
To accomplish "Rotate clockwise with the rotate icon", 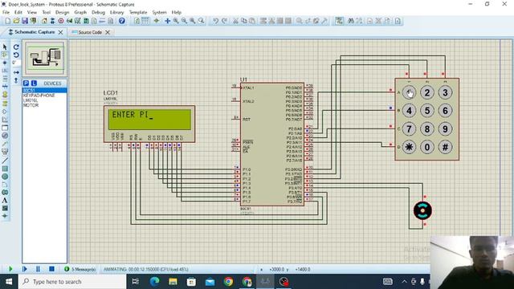I will [x=16, y=47].
